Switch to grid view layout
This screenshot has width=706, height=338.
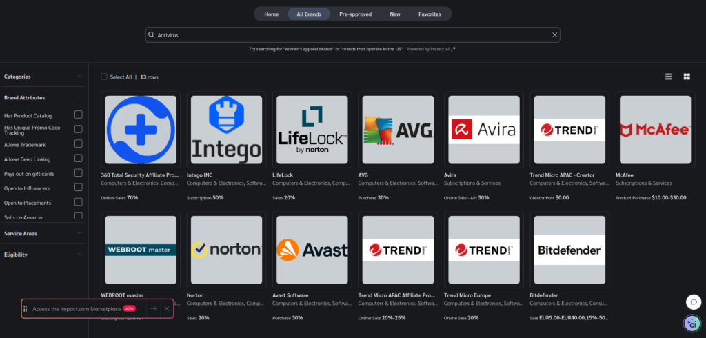click(687, 77)
